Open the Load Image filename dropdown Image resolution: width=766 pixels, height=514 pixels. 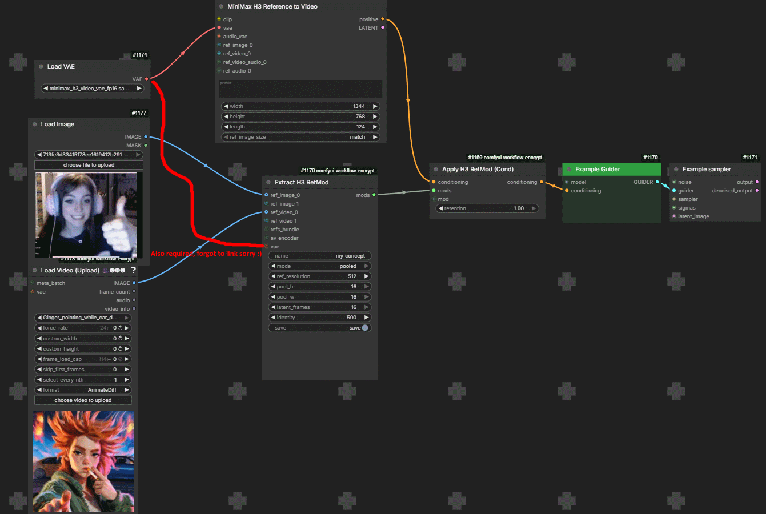tap(89, 155)
